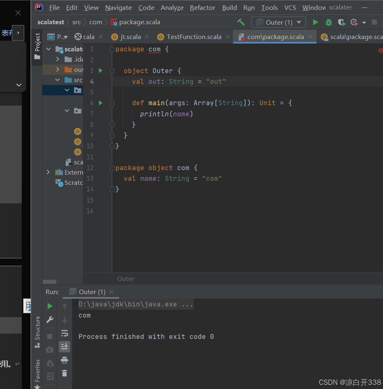Open the Window menu
The image size is (383, 389).
314,8
